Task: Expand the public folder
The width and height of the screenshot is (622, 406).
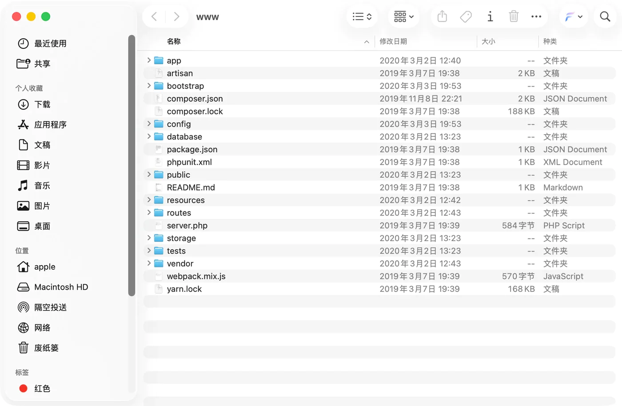Action: click(149, 174)
